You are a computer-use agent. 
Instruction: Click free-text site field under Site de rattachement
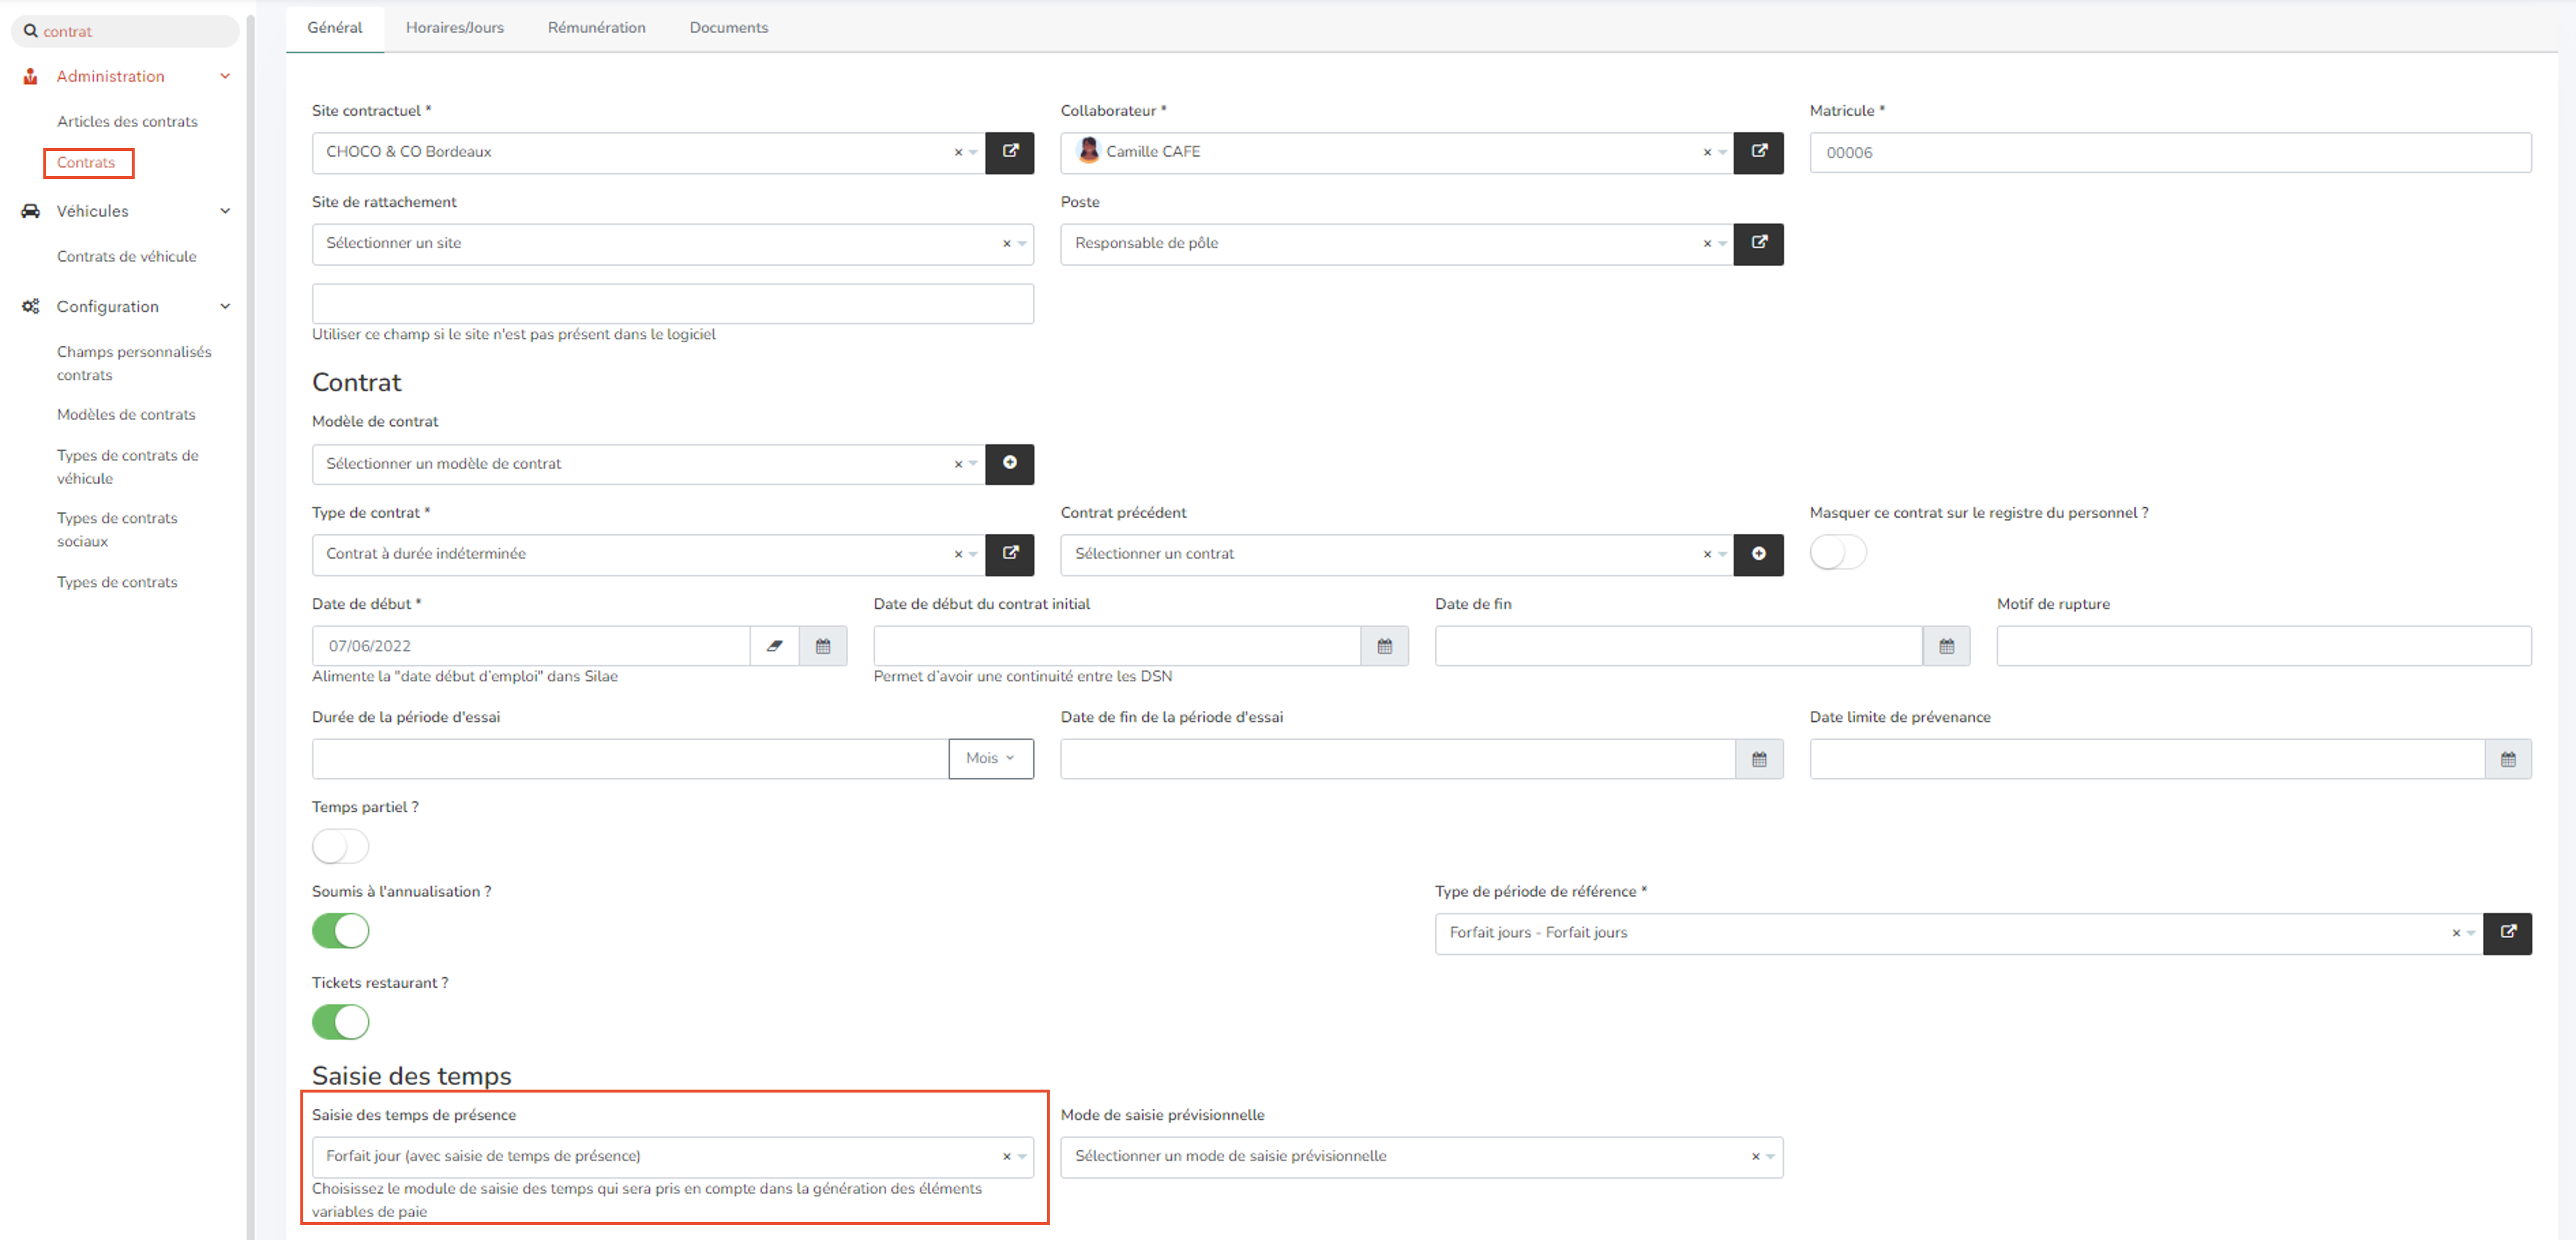pyautogui.click(x=672, y=304)
